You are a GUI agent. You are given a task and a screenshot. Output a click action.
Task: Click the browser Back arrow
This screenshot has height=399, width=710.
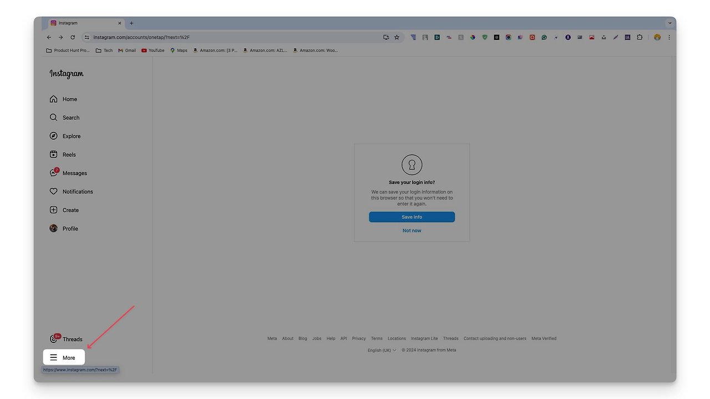point(49,37)
